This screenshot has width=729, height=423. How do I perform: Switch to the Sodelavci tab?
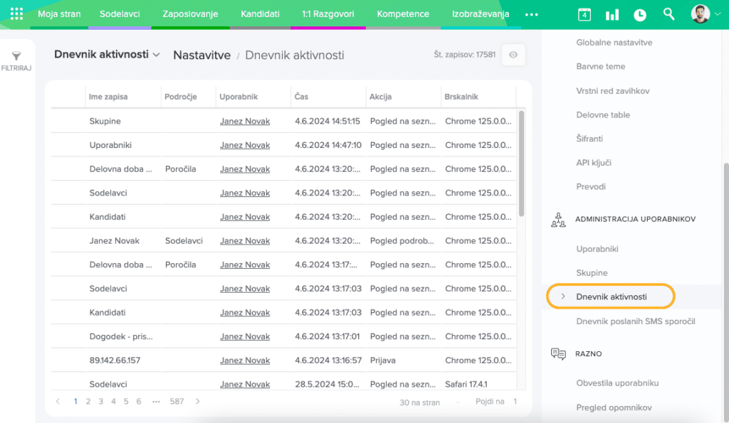[x=120, y=14]
